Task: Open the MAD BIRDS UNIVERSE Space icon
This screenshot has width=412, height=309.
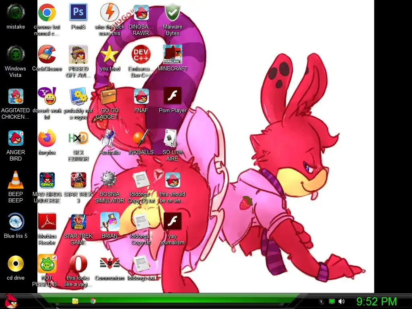Action: (x=47, y=180)
